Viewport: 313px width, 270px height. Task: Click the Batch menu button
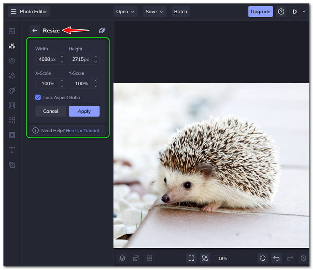pyautogui.click(x=180, y=12)
